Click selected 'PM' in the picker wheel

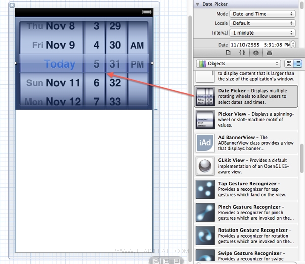[x=137, y=64]
